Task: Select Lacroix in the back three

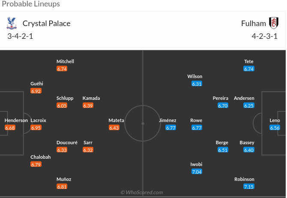Action: point(38,120)
